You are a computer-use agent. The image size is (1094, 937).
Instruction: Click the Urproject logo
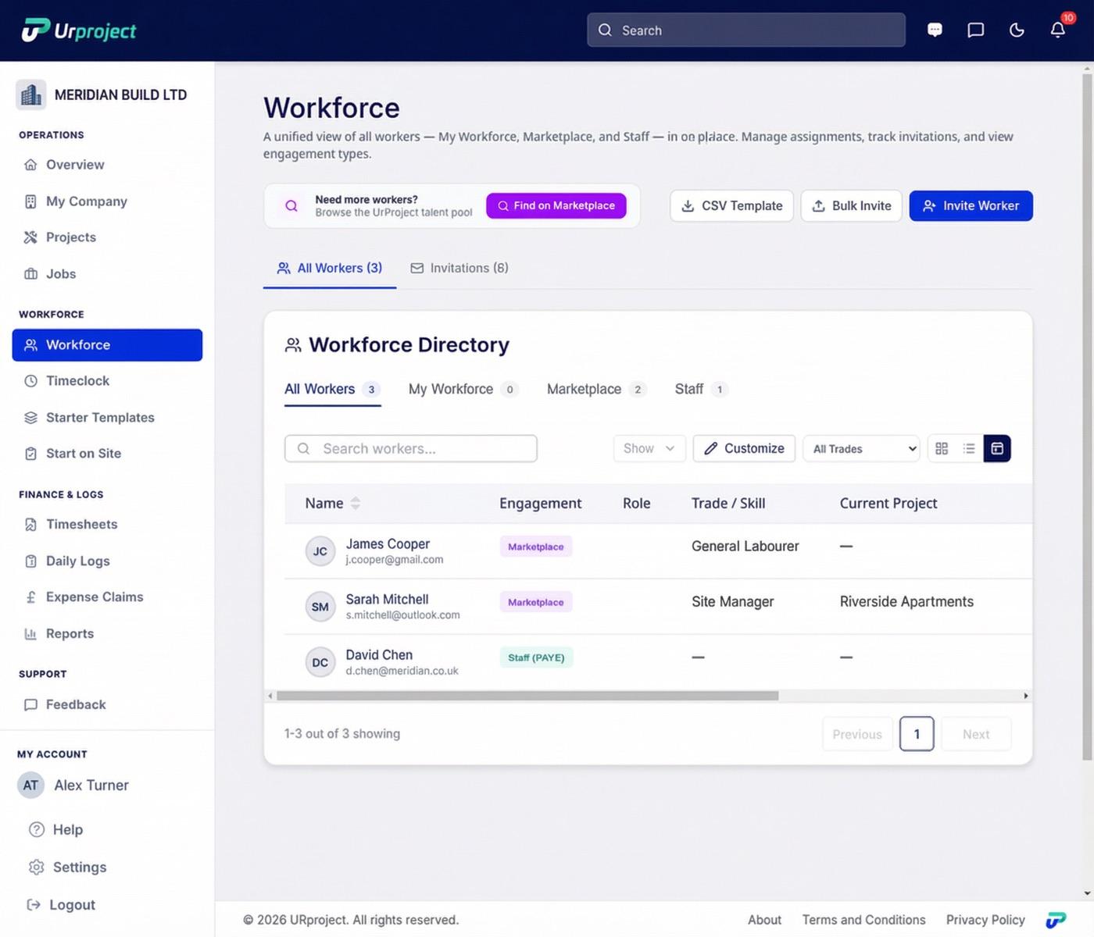click(78, 30)
